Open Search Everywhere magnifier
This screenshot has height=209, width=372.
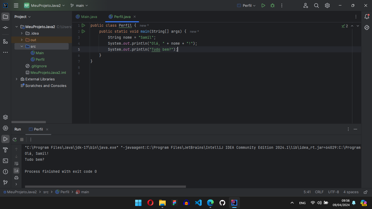pos(316,5)
